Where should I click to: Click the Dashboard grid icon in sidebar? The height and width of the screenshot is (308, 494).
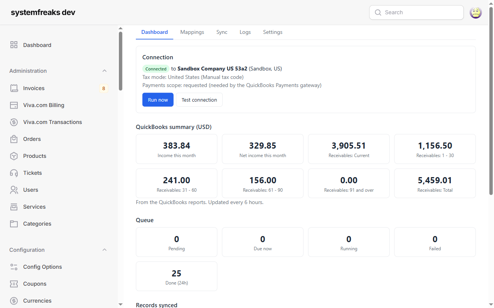pyautogui.click(x=14, y=45)
